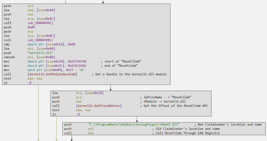This screenshot has height=141, width=267.
Task: Select the kernel32.GetModuleHandleW call operand
Action: point(52,74)
